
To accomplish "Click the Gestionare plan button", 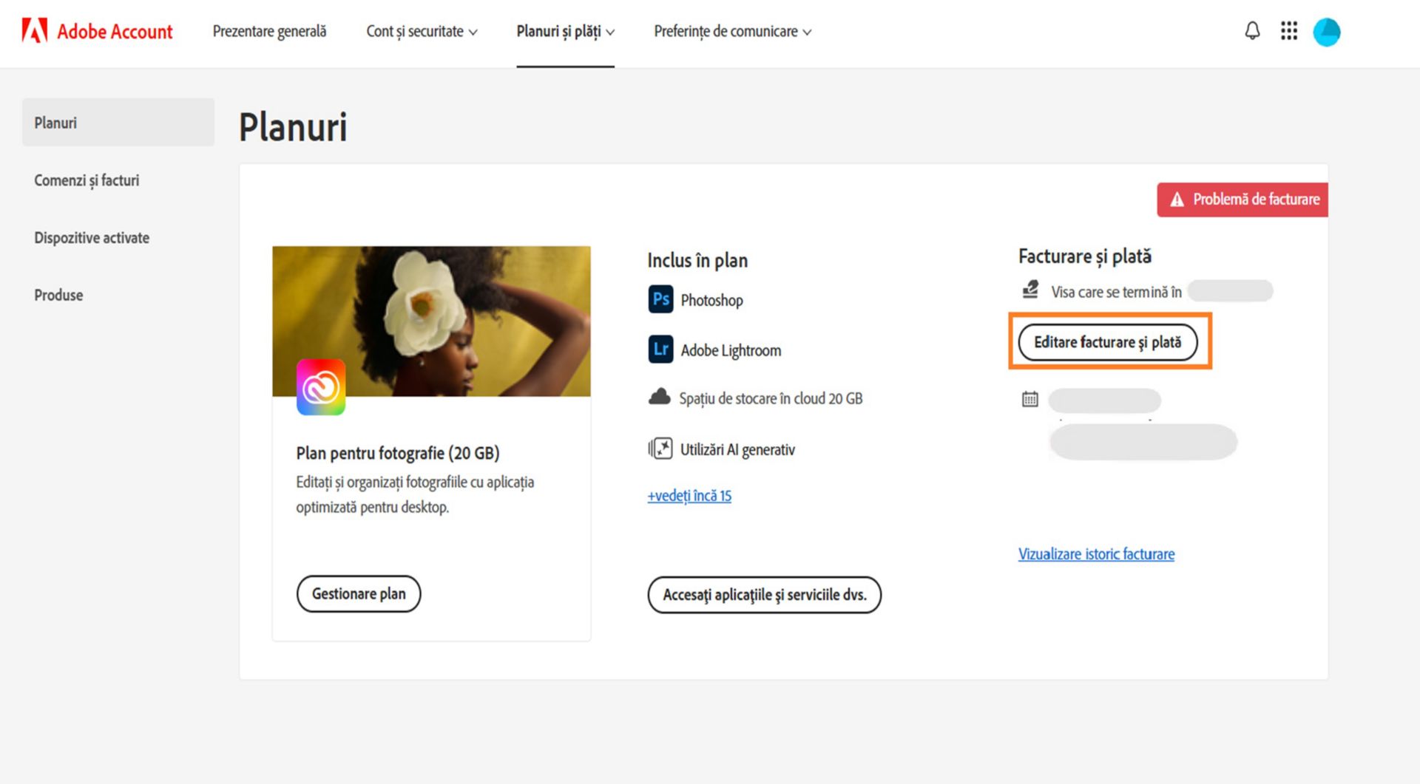I will pyautogui.click(x=358, y=593).
